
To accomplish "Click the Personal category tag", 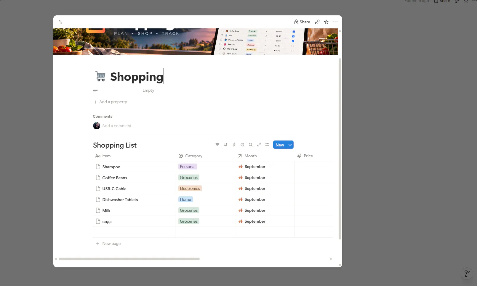I will click(x=188, y=167).
